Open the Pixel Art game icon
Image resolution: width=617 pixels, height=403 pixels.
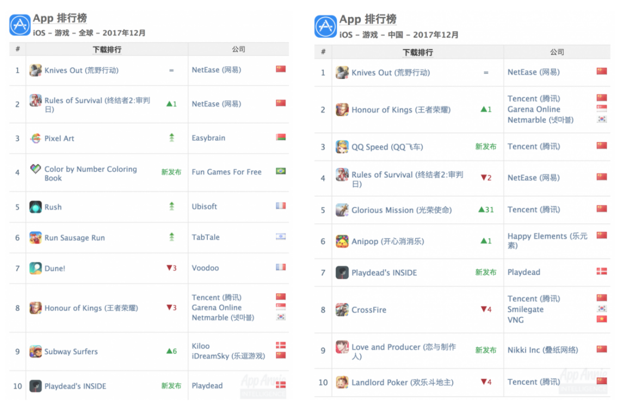(x=35, y=138)
